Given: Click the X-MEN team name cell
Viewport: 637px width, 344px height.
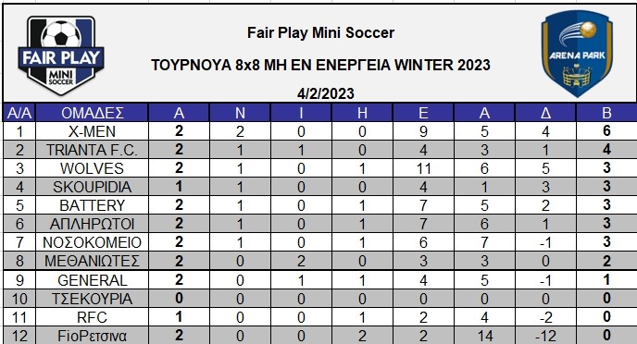Looking at the screenshot, I should (93, 131).
